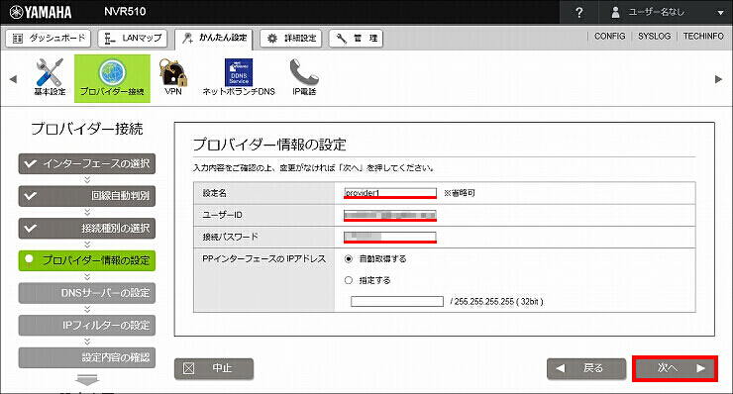
Task: Switch to the 管理 tab
Action: 356,39
